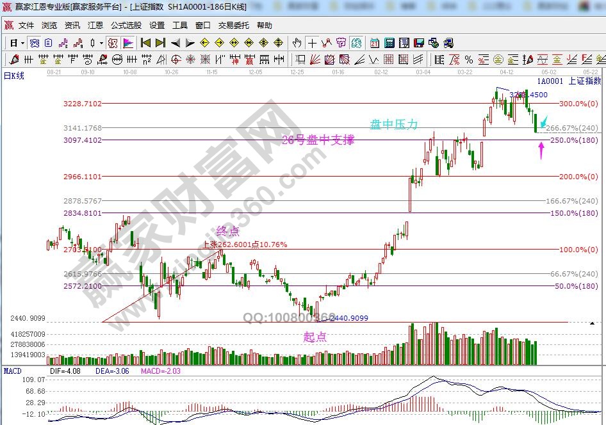Expand the candlestick chart type dropdown
The width and height of the screenshot is (606, 425).
pyautogui.click(x=101, y=44)
